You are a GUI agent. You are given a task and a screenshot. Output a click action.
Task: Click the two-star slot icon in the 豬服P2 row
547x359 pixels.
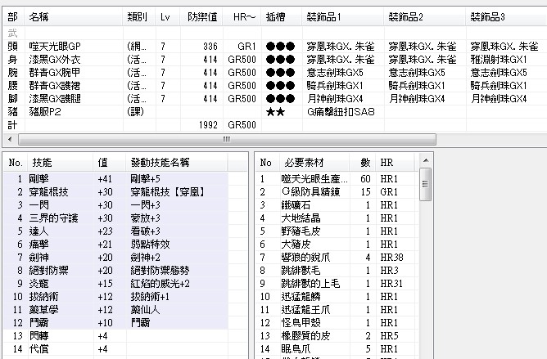[275, 112]
